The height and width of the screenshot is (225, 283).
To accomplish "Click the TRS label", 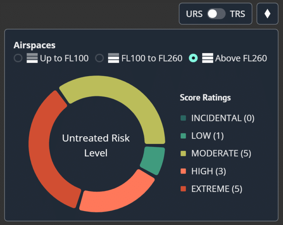I will tap(237, 14).
